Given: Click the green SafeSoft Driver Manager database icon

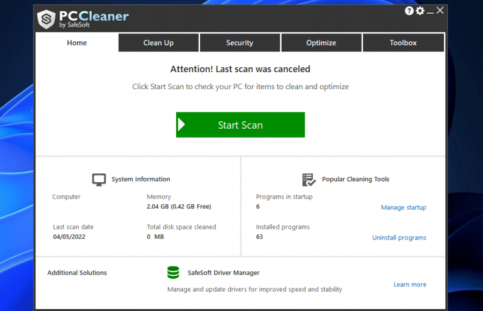Looking at the screenshot, I should [173, 273].
